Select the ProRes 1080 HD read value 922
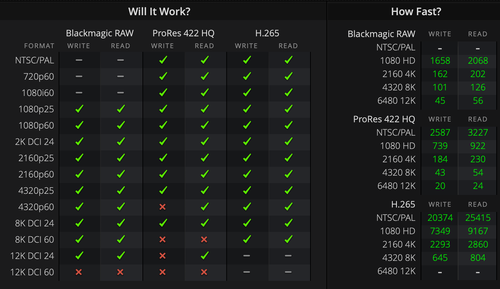 click(x=478, y=146)
